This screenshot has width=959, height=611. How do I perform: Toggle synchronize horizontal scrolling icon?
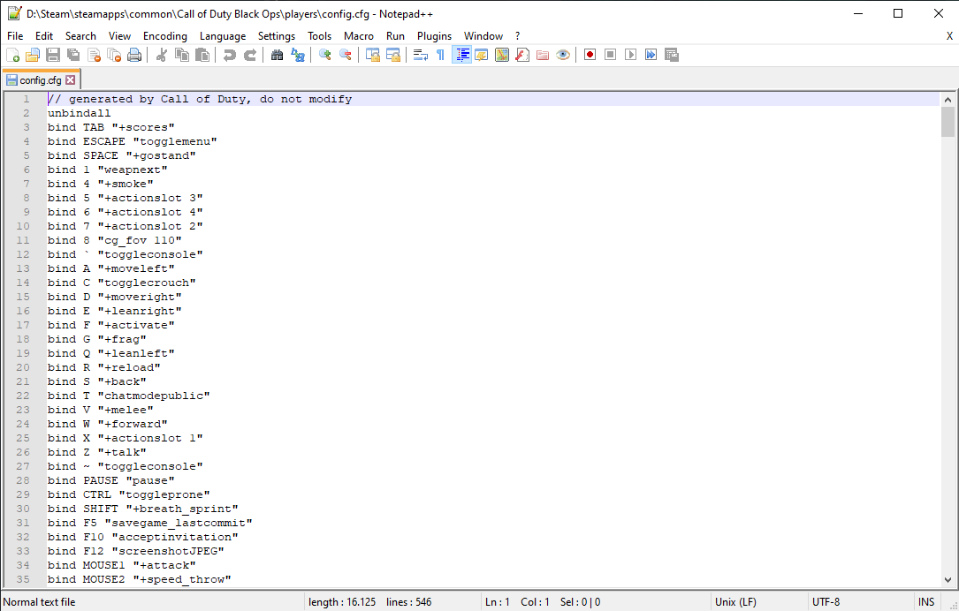pos(392,55)
